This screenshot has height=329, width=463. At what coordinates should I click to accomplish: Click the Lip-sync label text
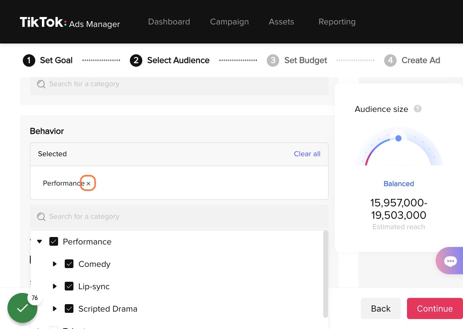tap(94, 287)
